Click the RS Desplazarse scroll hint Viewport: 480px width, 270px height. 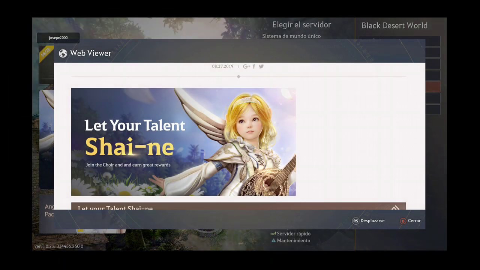point(369,221)
